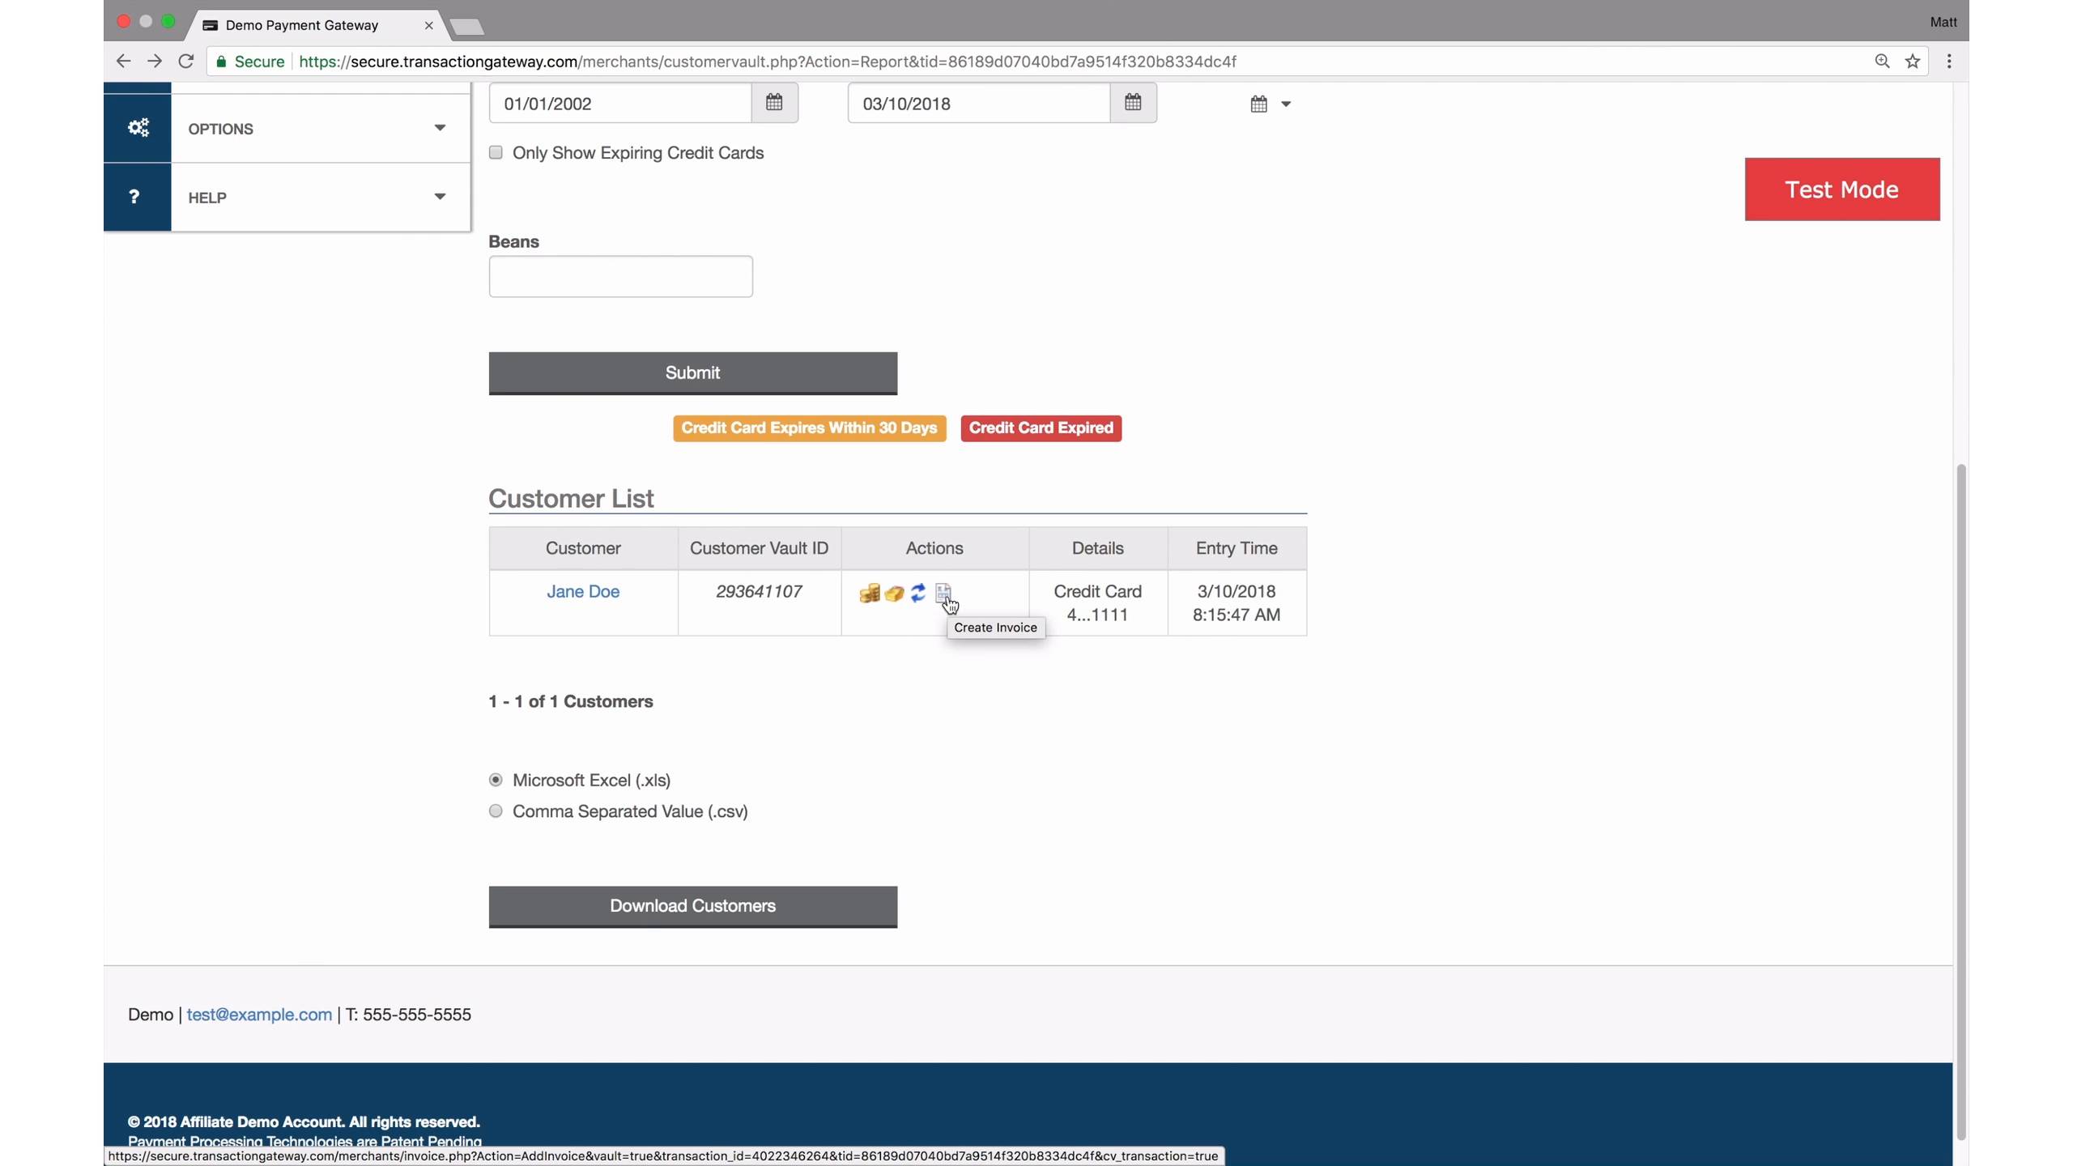Select the Demo Payment Gateway tab
2073x1166 pixels.
[x=312, y=25]
